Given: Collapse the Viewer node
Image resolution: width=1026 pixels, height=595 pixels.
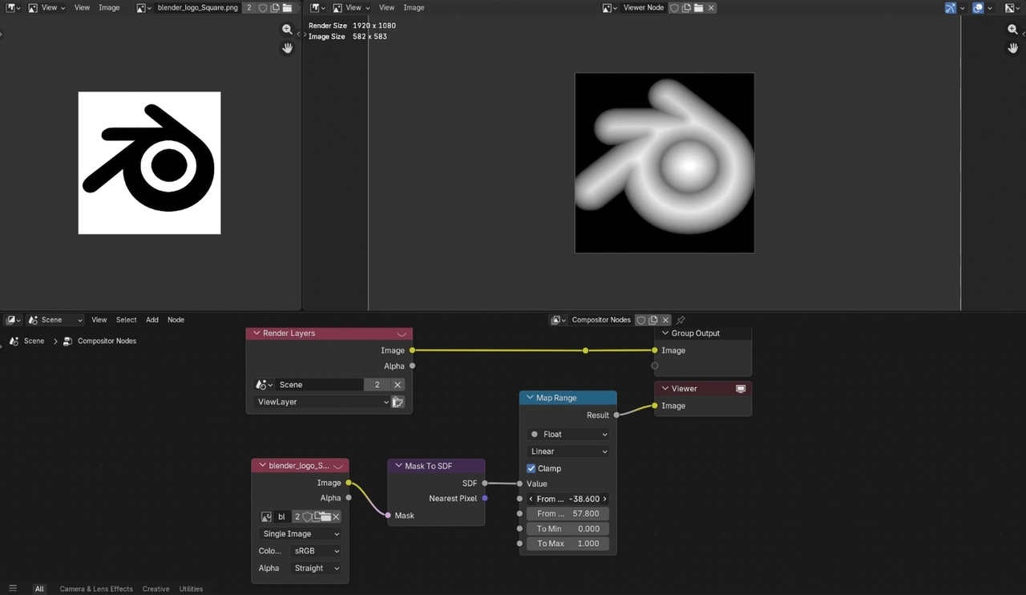Looking at the screenshot, I should [664, 389].
